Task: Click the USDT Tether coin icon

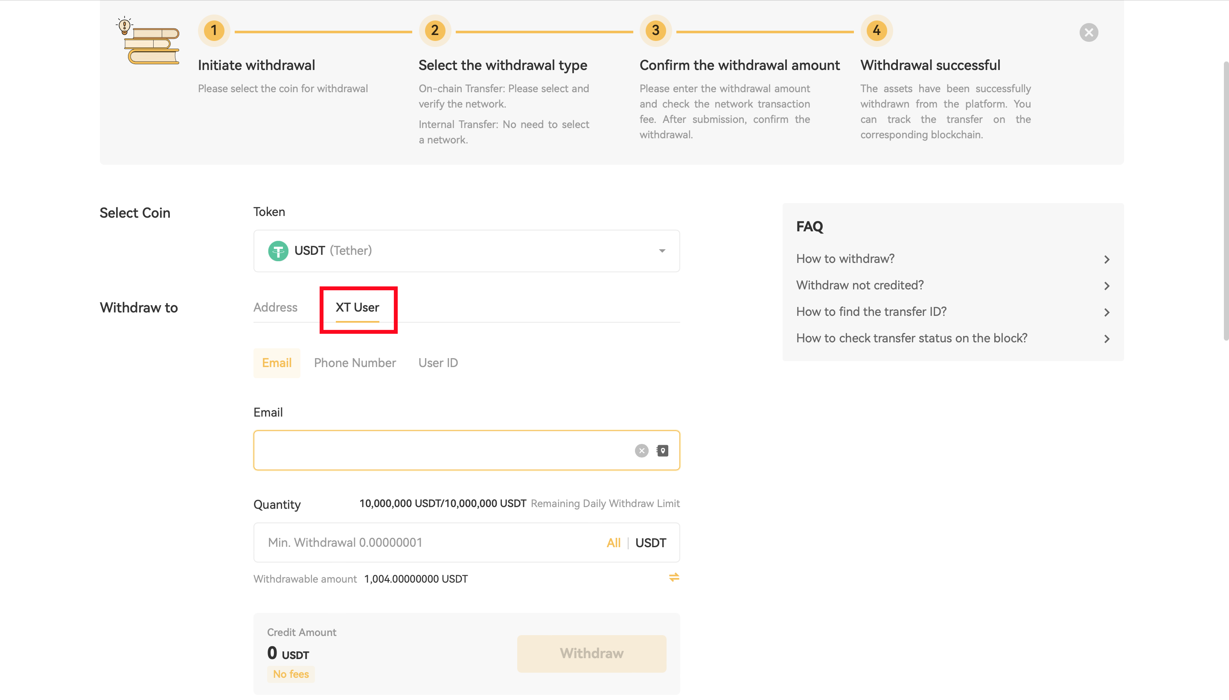Action: click(278, 251)
